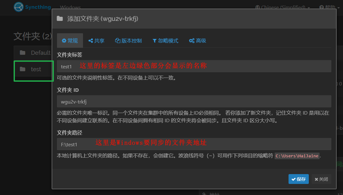The height and width of the screenshot is (195, 343).
Task: Click the folder icon in dialog title
Action: pos(60,19)
